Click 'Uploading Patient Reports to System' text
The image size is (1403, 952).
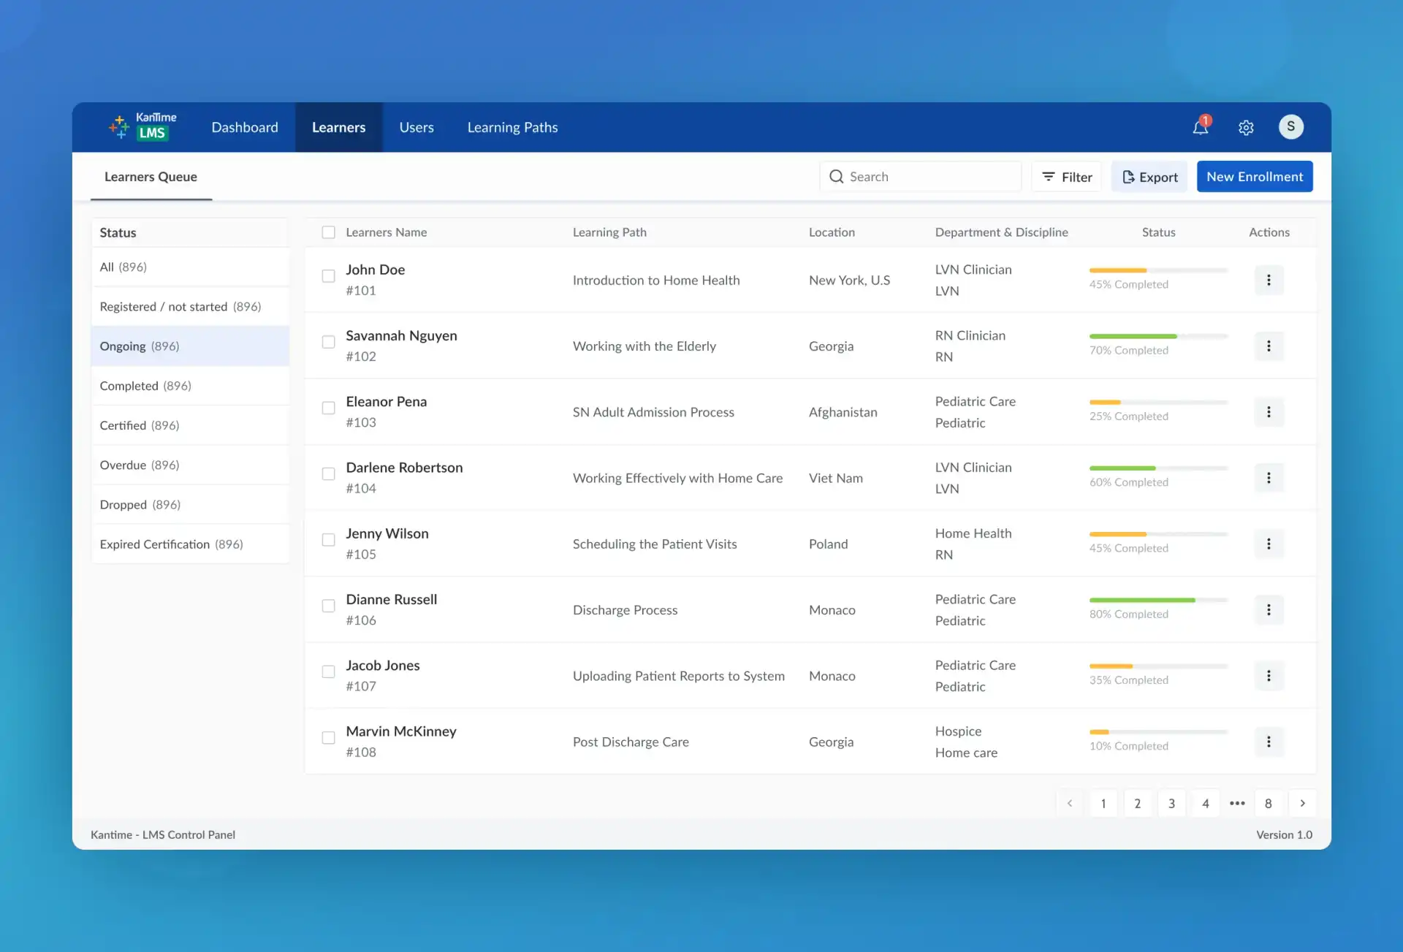679,676
